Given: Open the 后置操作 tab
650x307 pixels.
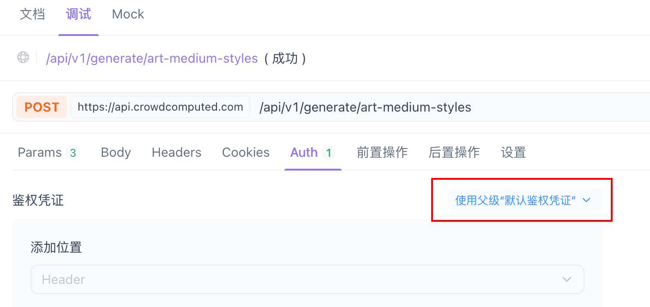Looking at the screenshot, I should (x=454, y=152).
